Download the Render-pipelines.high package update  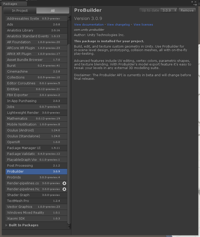point(64,189)
